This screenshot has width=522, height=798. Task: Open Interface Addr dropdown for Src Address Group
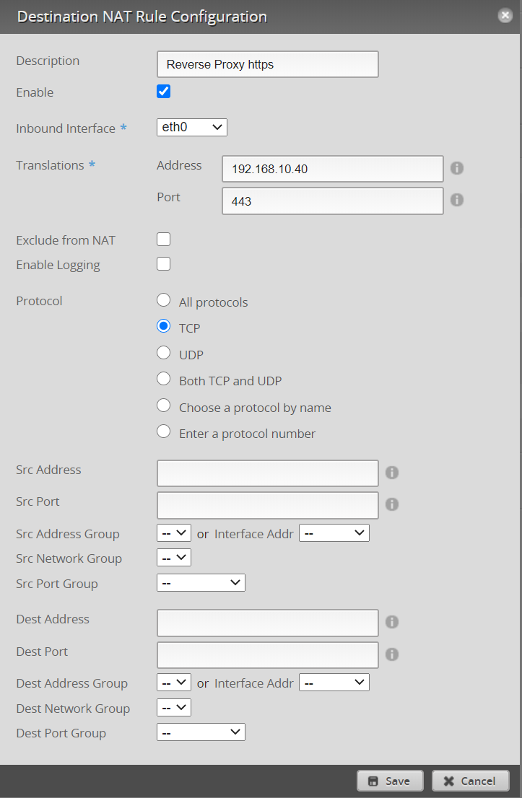334,533
